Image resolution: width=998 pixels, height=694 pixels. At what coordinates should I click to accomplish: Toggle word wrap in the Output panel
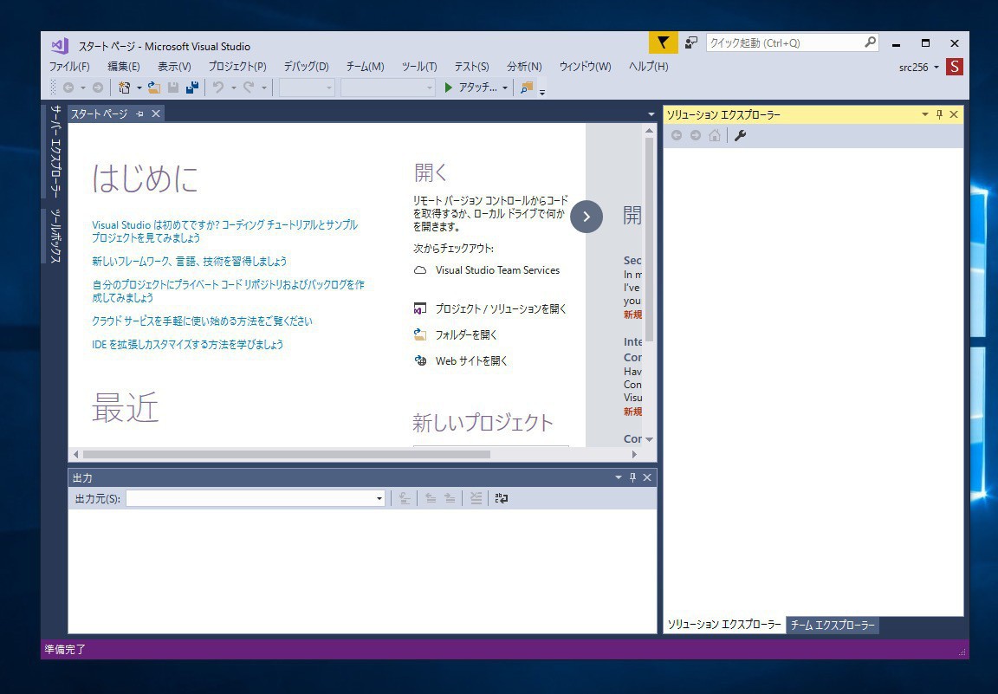(502, 498)
